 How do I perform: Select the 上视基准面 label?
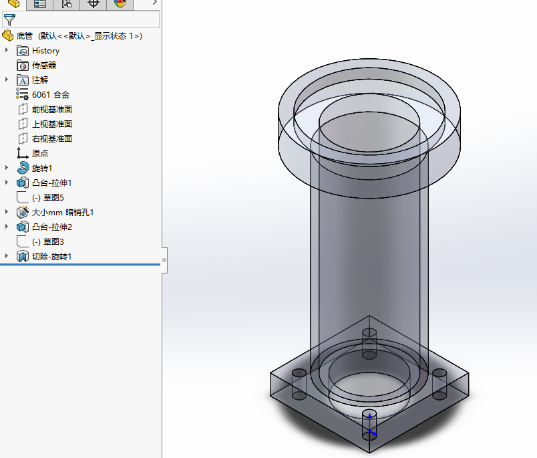pyautogui.click(x=51, y=124)
